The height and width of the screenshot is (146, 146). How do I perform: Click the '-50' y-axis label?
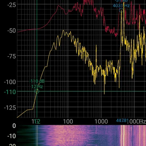(12, 31)
